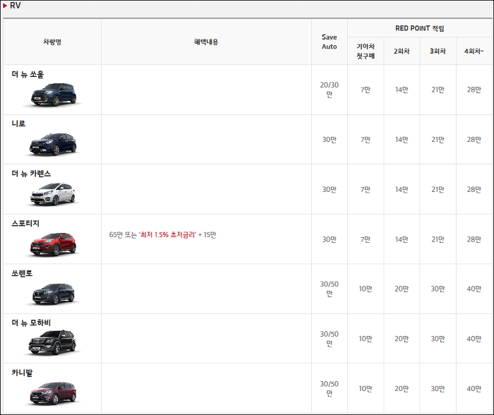
Task: Click the 혜택내용 column header
Action: click(206, 42)
